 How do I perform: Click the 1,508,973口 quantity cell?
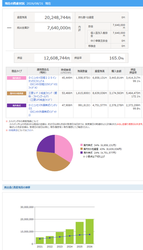click(83, 78)
